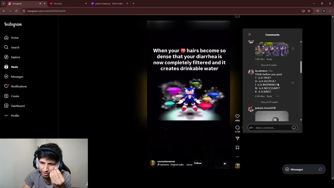Open the uncrustamemes profile link
Screen dimensions: 334x188
point(166,161)
